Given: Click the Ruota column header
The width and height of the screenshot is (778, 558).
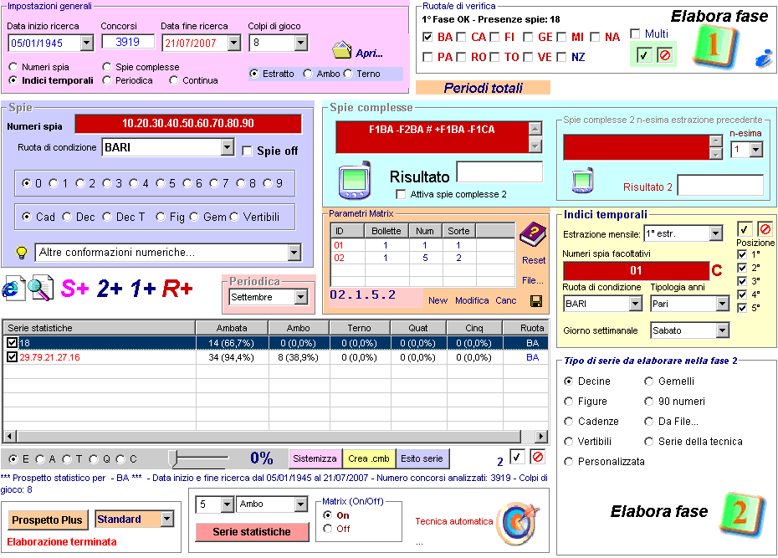Looking at the screenshot, I should [x=526, y=328].
